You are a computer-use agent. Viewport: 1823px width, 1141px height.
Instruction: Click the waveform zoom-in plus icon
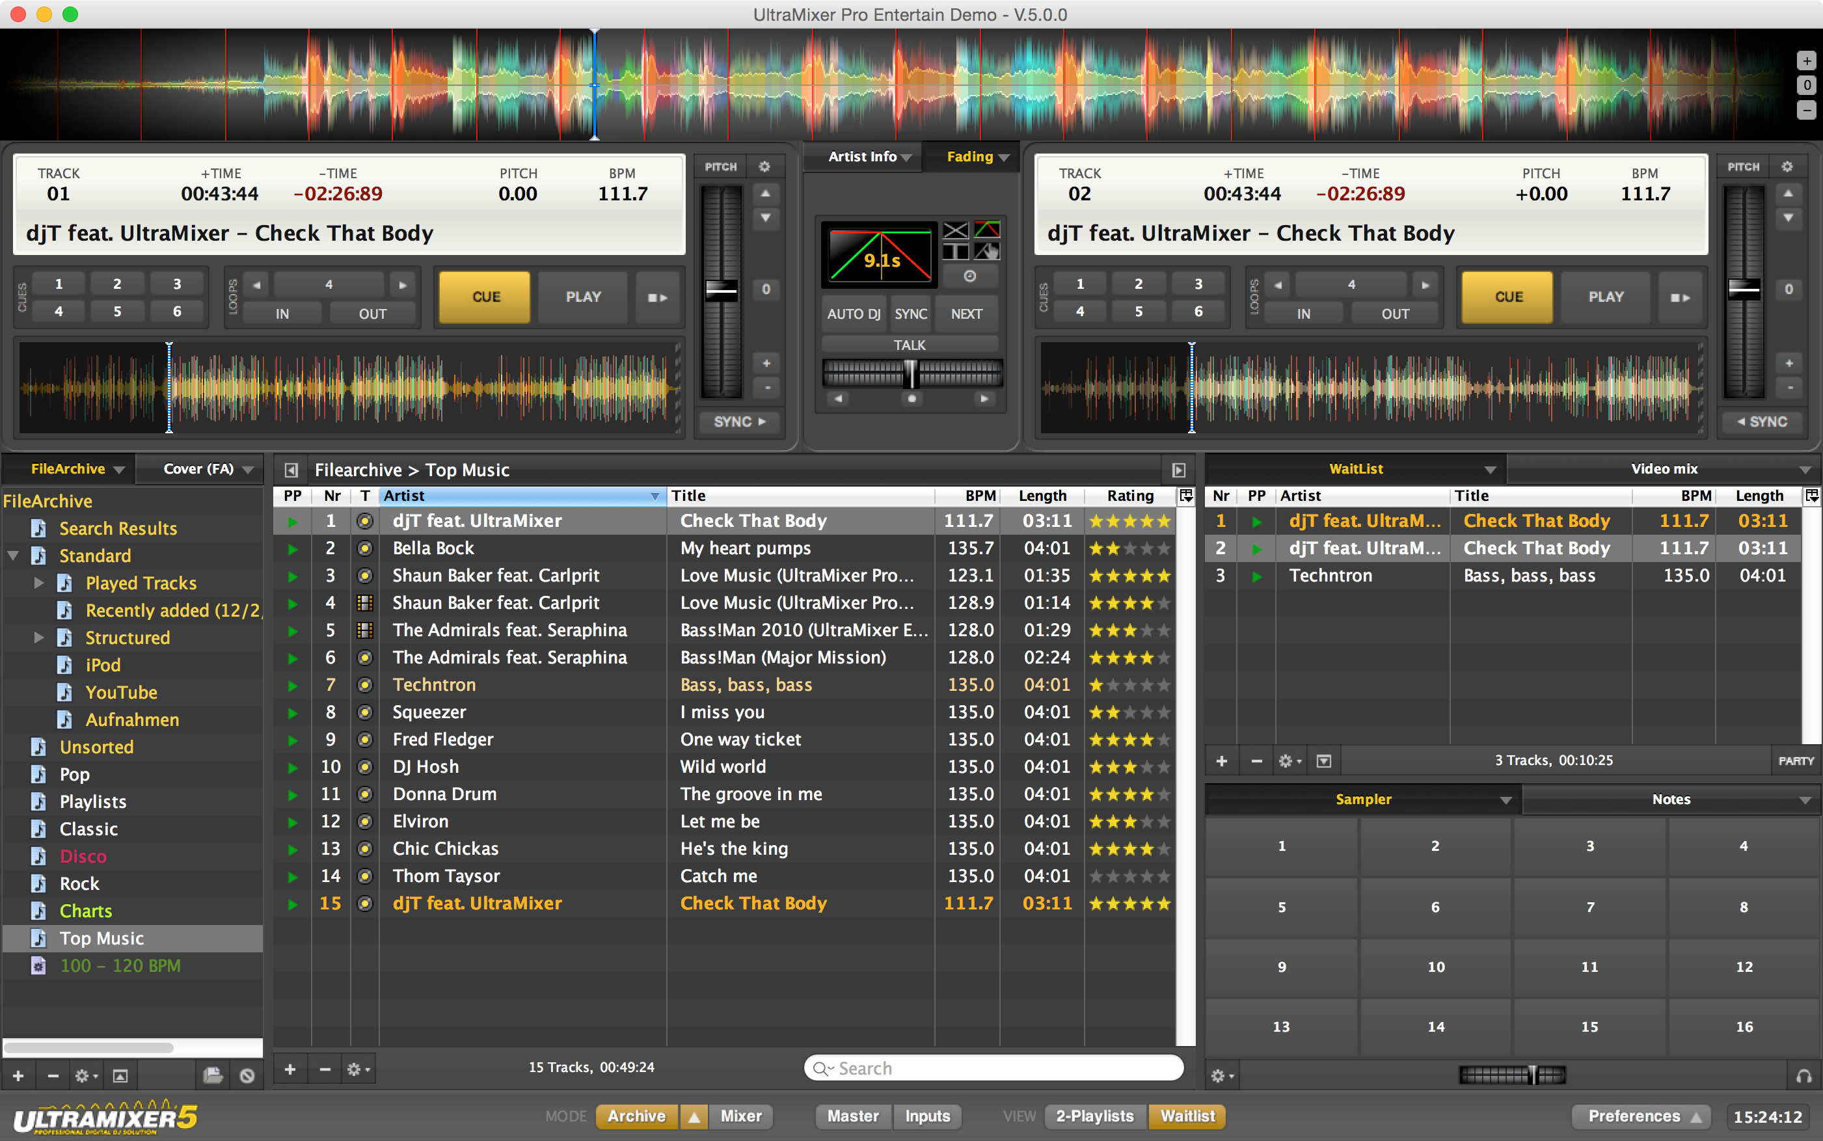tap(1806, 60)
